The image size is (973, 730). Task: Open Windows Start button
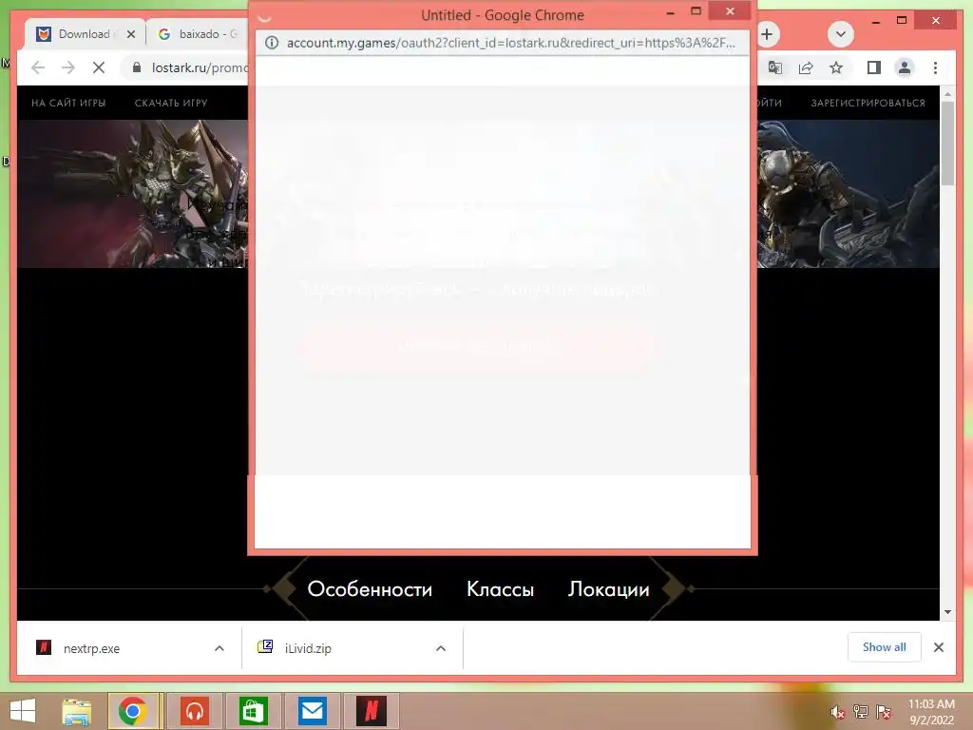pyautogui.click(x=23, y=711)
